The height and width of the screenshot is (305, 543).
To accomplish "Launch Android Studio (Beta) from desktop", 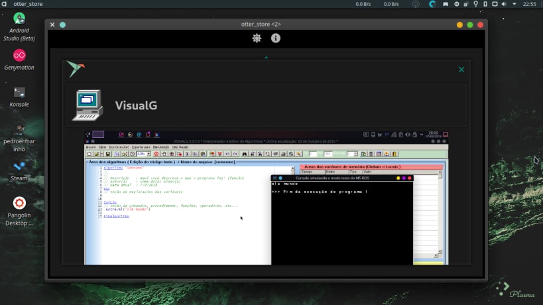I will [19, 27].
